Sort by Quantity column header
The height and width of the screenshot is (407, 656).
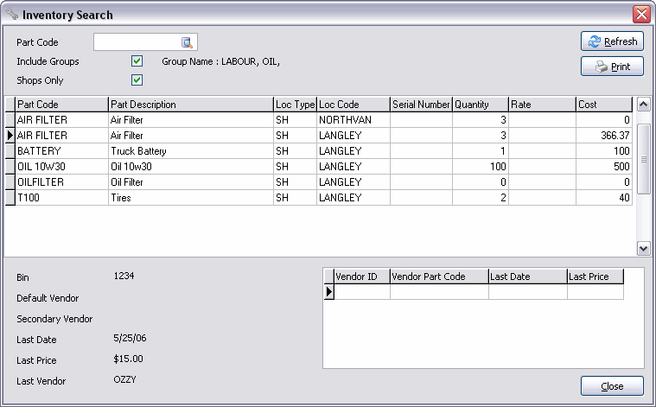(480, 105)
